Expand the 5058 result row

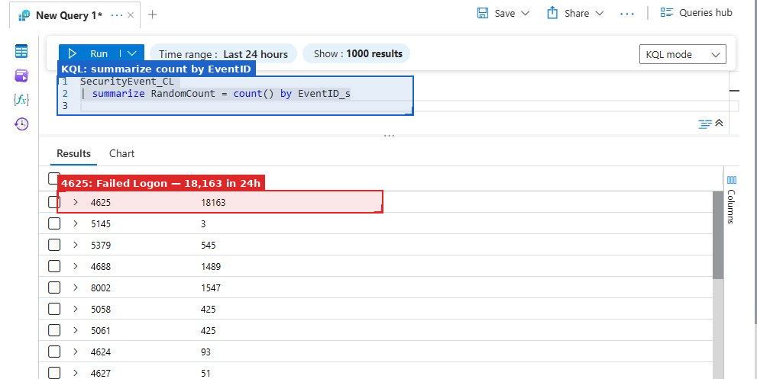76,309
